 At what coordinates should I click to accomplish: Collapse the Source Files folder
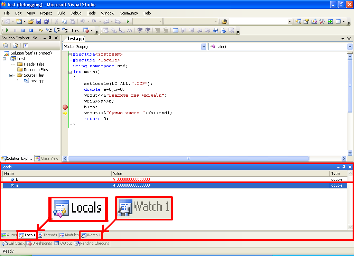tap(11, 75)
